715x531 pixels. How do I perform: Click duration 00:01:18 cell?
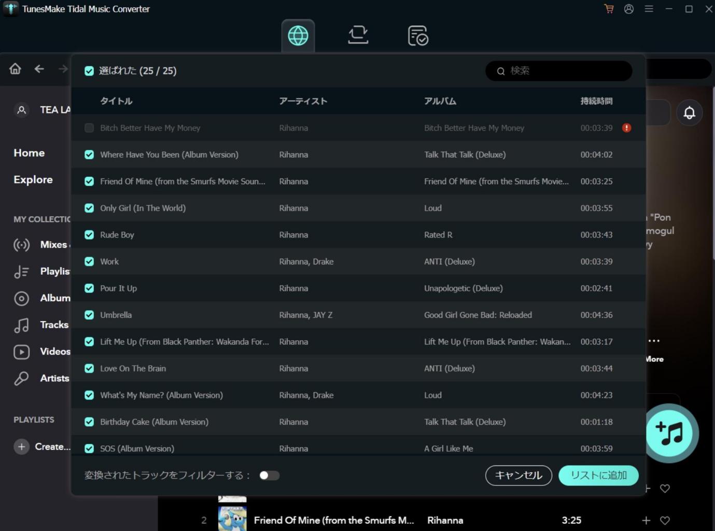pyautogui.click(x=596, y=422)
